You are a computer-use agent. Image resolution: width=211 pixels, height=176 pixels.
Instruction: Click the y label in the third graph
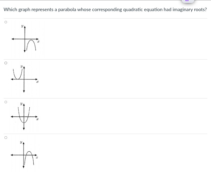(21, 104)
